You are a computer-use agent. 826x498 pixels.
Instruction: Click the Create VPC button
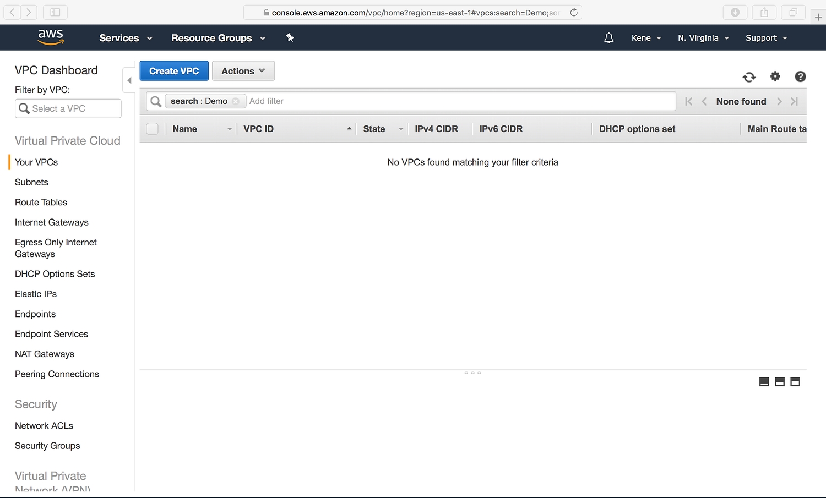174,71
